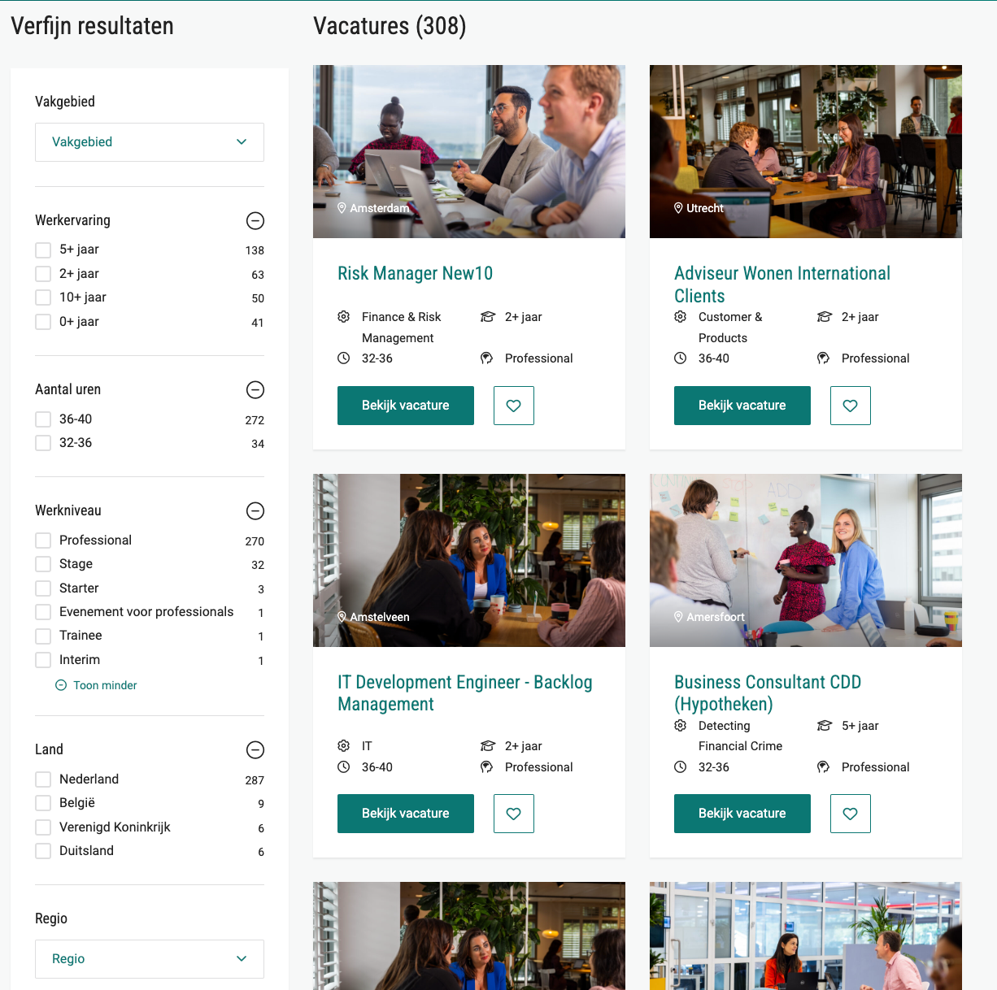Collapse the Land filter section
Image resolution: width=997 pixels, height=990 pixels.
(255, 749)
